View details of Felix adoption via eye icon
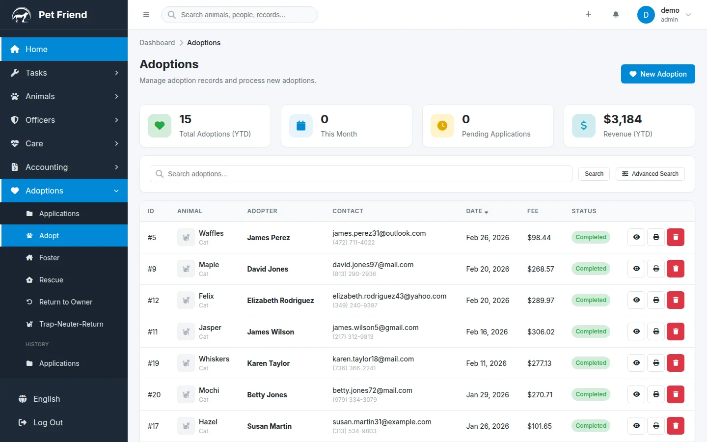The width and height of the screenshot is (707, 442). [x=636, y=300]
